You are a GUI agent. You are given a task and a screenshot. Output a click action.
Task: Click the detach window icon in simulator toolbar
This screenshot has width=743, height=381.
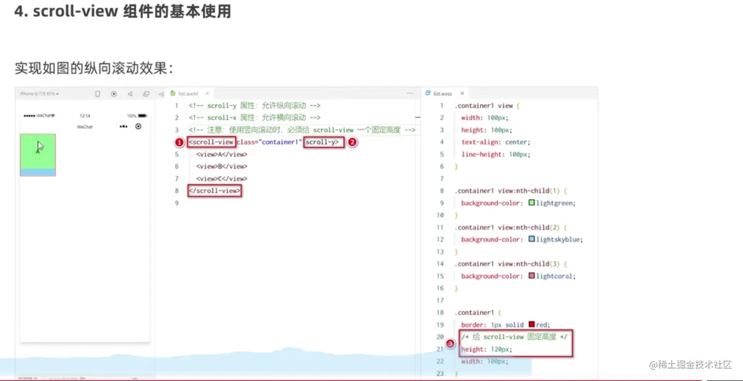pos(146,94)
